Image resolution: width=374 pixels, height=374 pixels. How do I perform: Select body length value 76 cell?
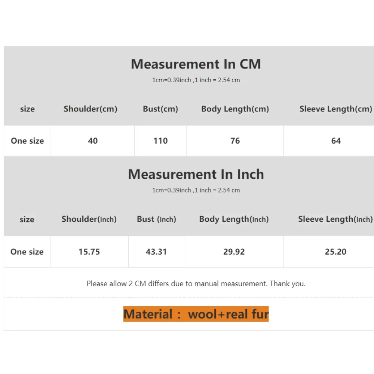(x=235, y=141)
